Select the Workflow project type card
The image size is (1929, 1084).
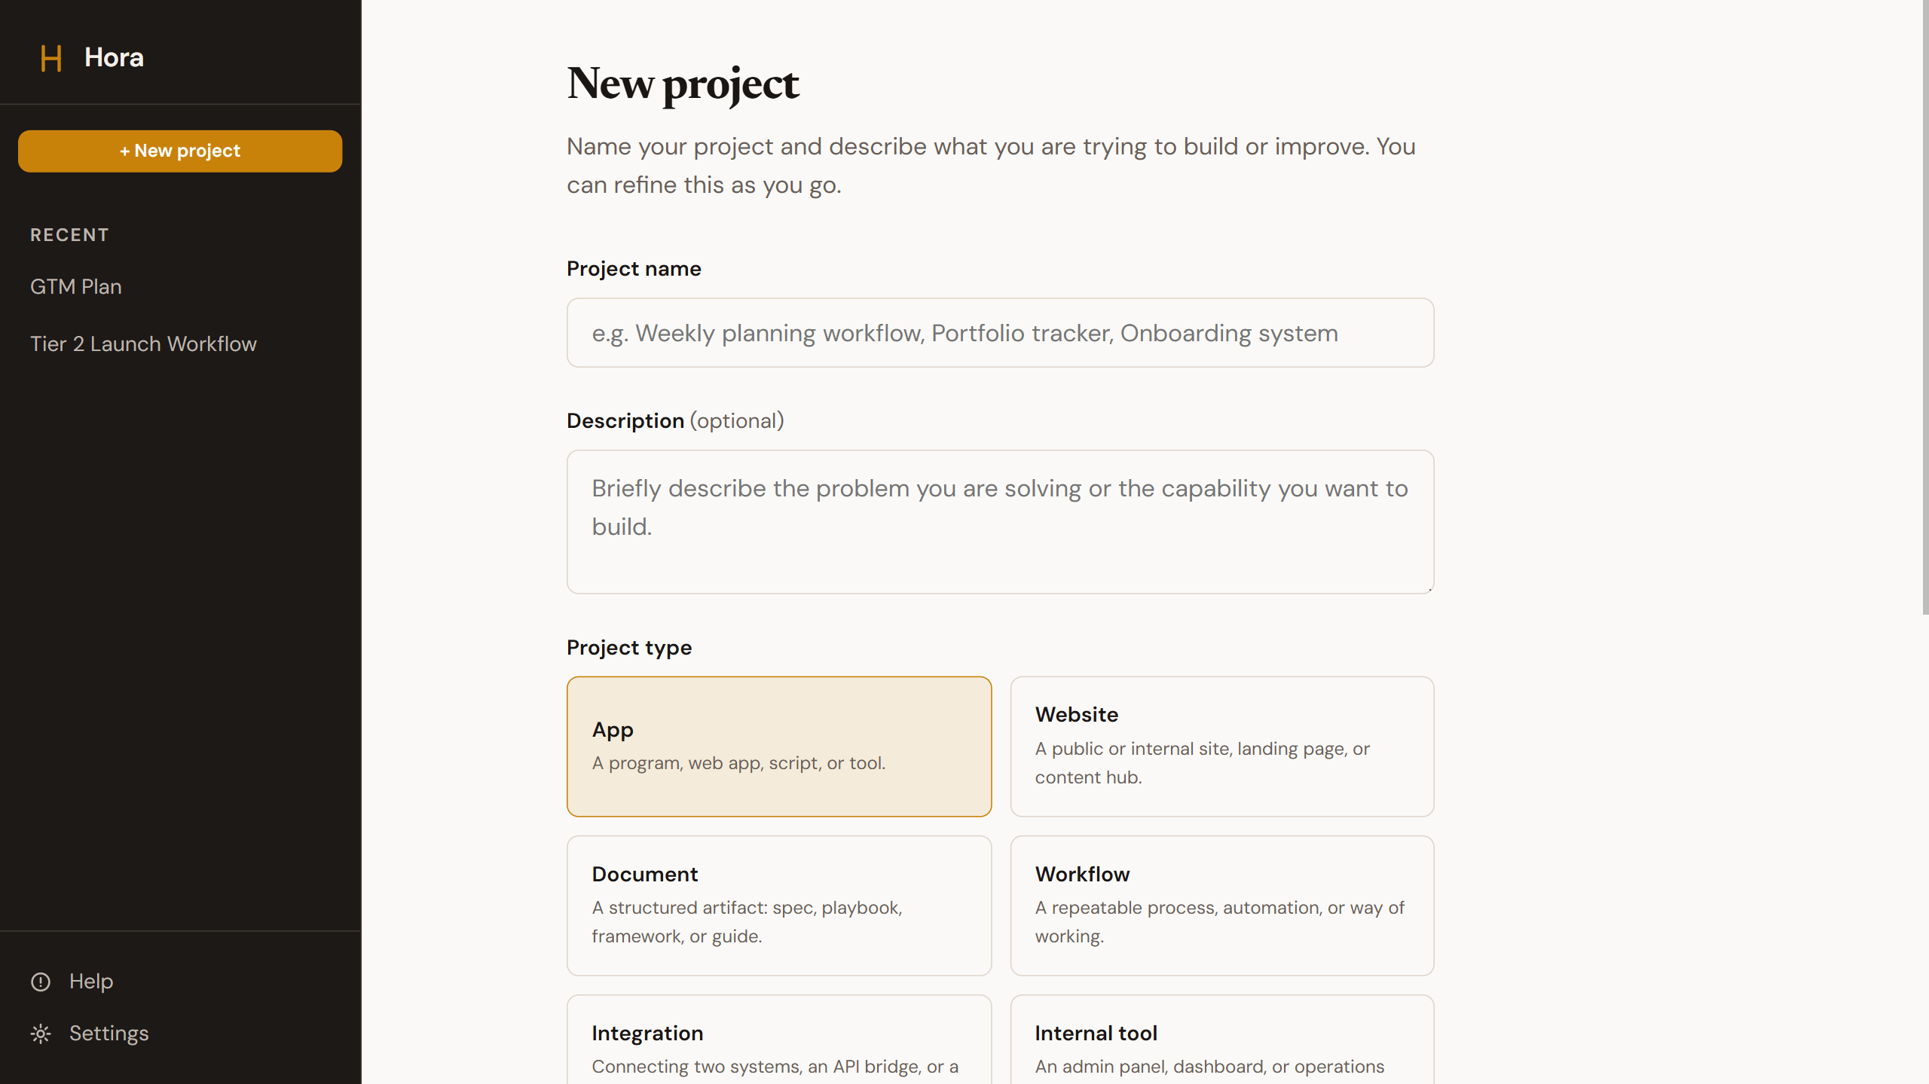pos(1221,905)
